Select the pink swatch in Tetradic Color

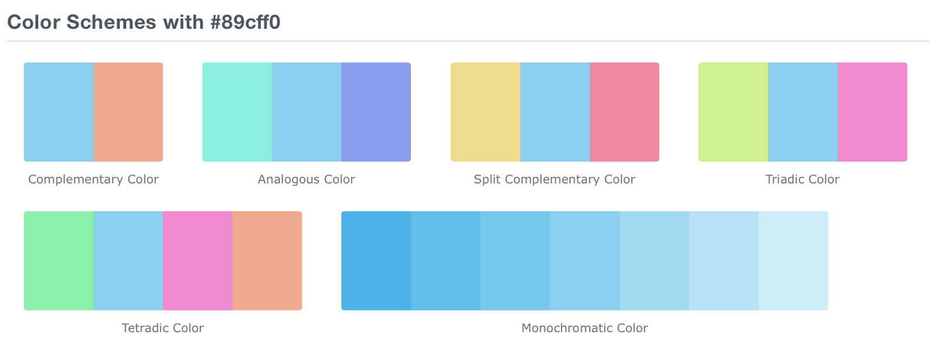[x=197, y=261]
